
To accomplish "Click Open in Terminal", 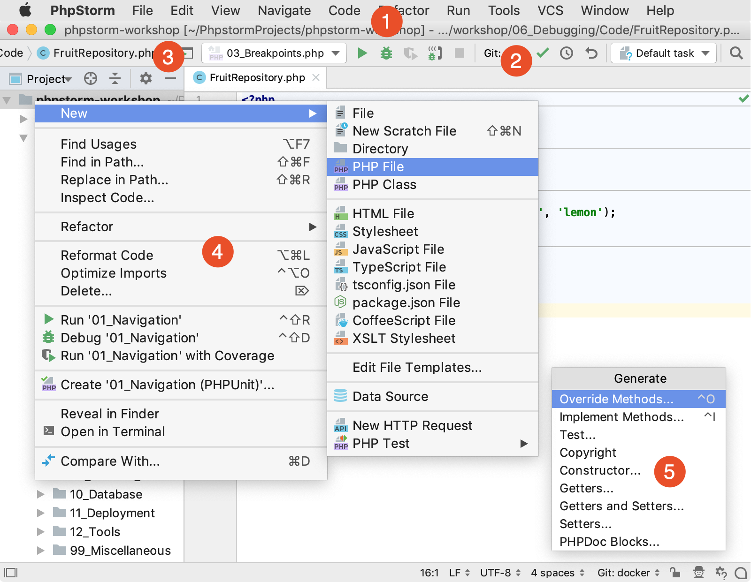I will coord(181,432).
